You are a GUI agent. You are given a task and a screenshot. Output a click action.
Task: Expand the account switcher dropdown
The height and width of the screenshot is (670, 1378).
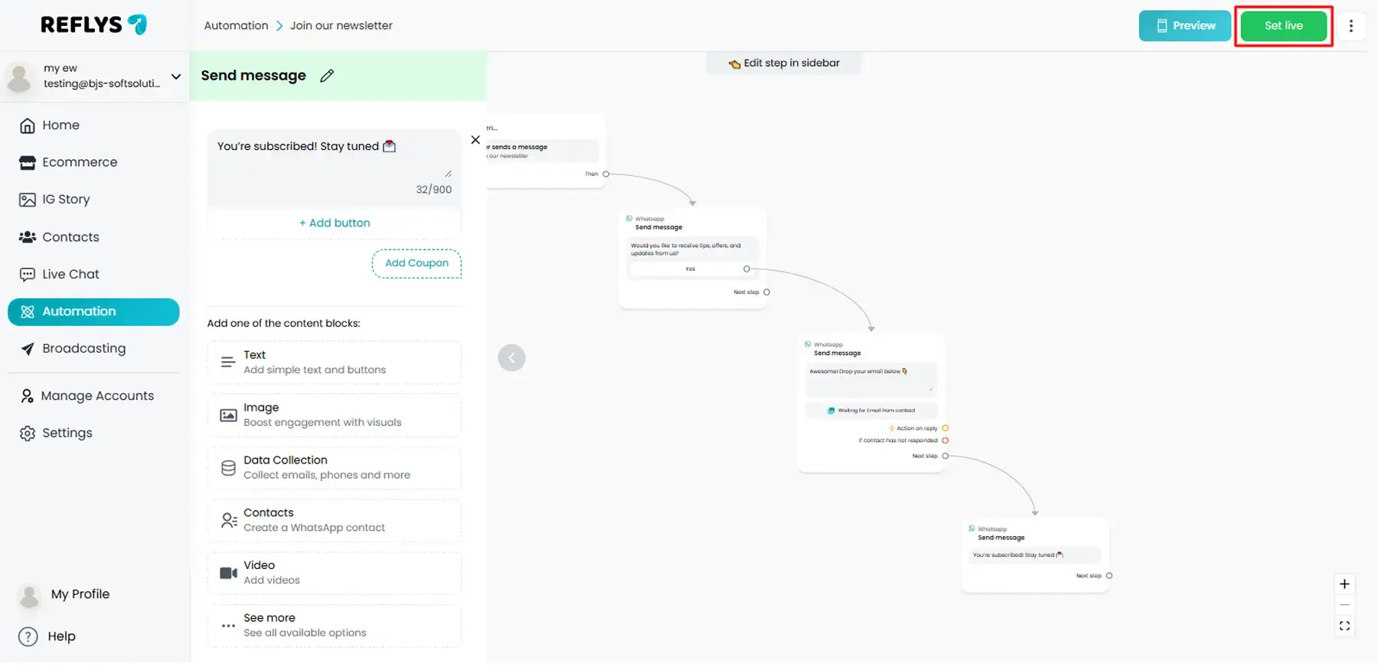[x=176, y=76]
